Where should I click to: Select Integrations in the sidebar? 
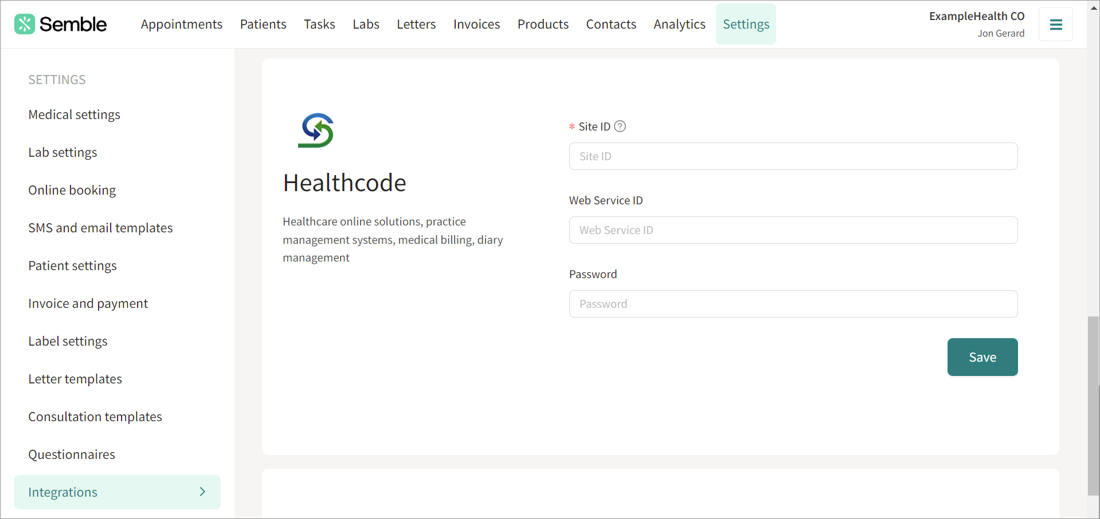coord(118,492)
